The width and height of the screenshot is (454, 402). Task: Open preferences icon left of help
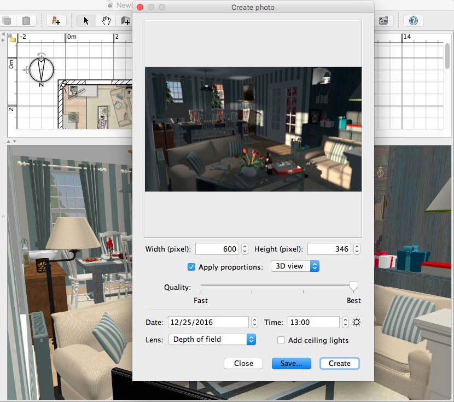pos(383,21)
